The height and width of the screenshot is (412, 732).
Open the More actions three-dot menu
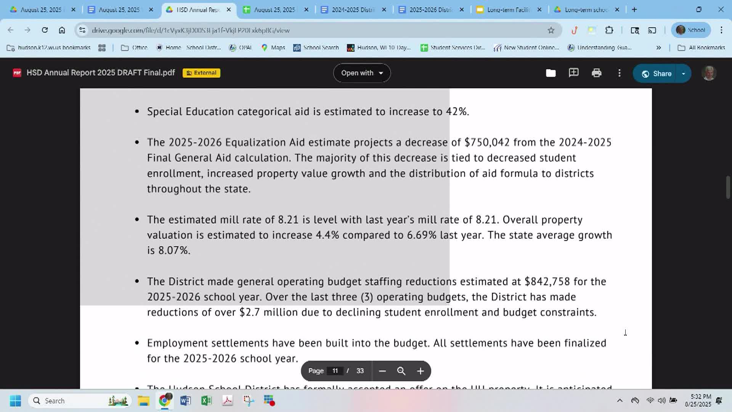619,73
